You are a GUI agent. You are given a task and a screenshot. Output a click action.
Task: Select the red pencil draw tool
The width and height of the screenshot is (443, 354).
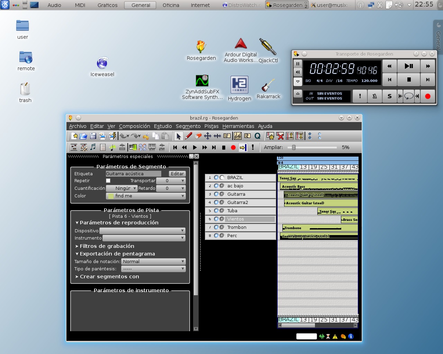(x=188, y=136)
